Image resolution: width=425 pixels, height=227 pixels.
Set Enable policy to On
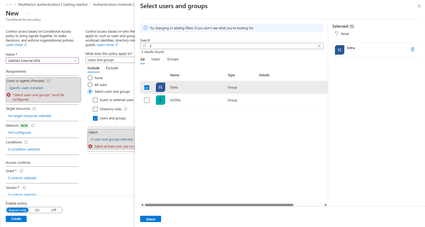pyautogui.click(x=37, y=210)
